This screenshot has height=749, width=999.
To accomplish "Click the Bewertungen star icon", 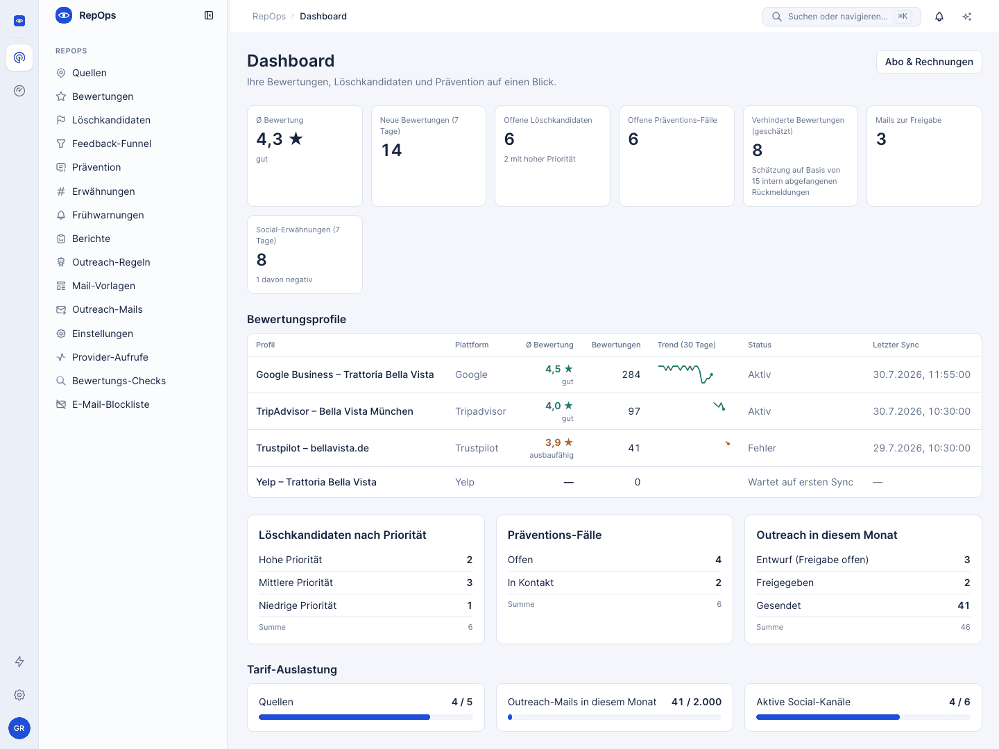I will point(61,96).
